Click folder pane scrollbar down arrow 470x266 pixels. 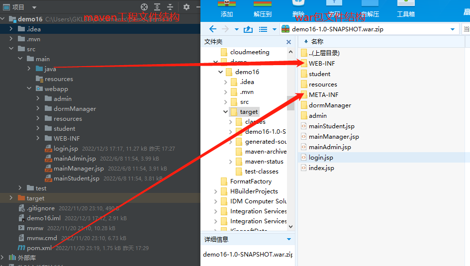pos(290,226)
